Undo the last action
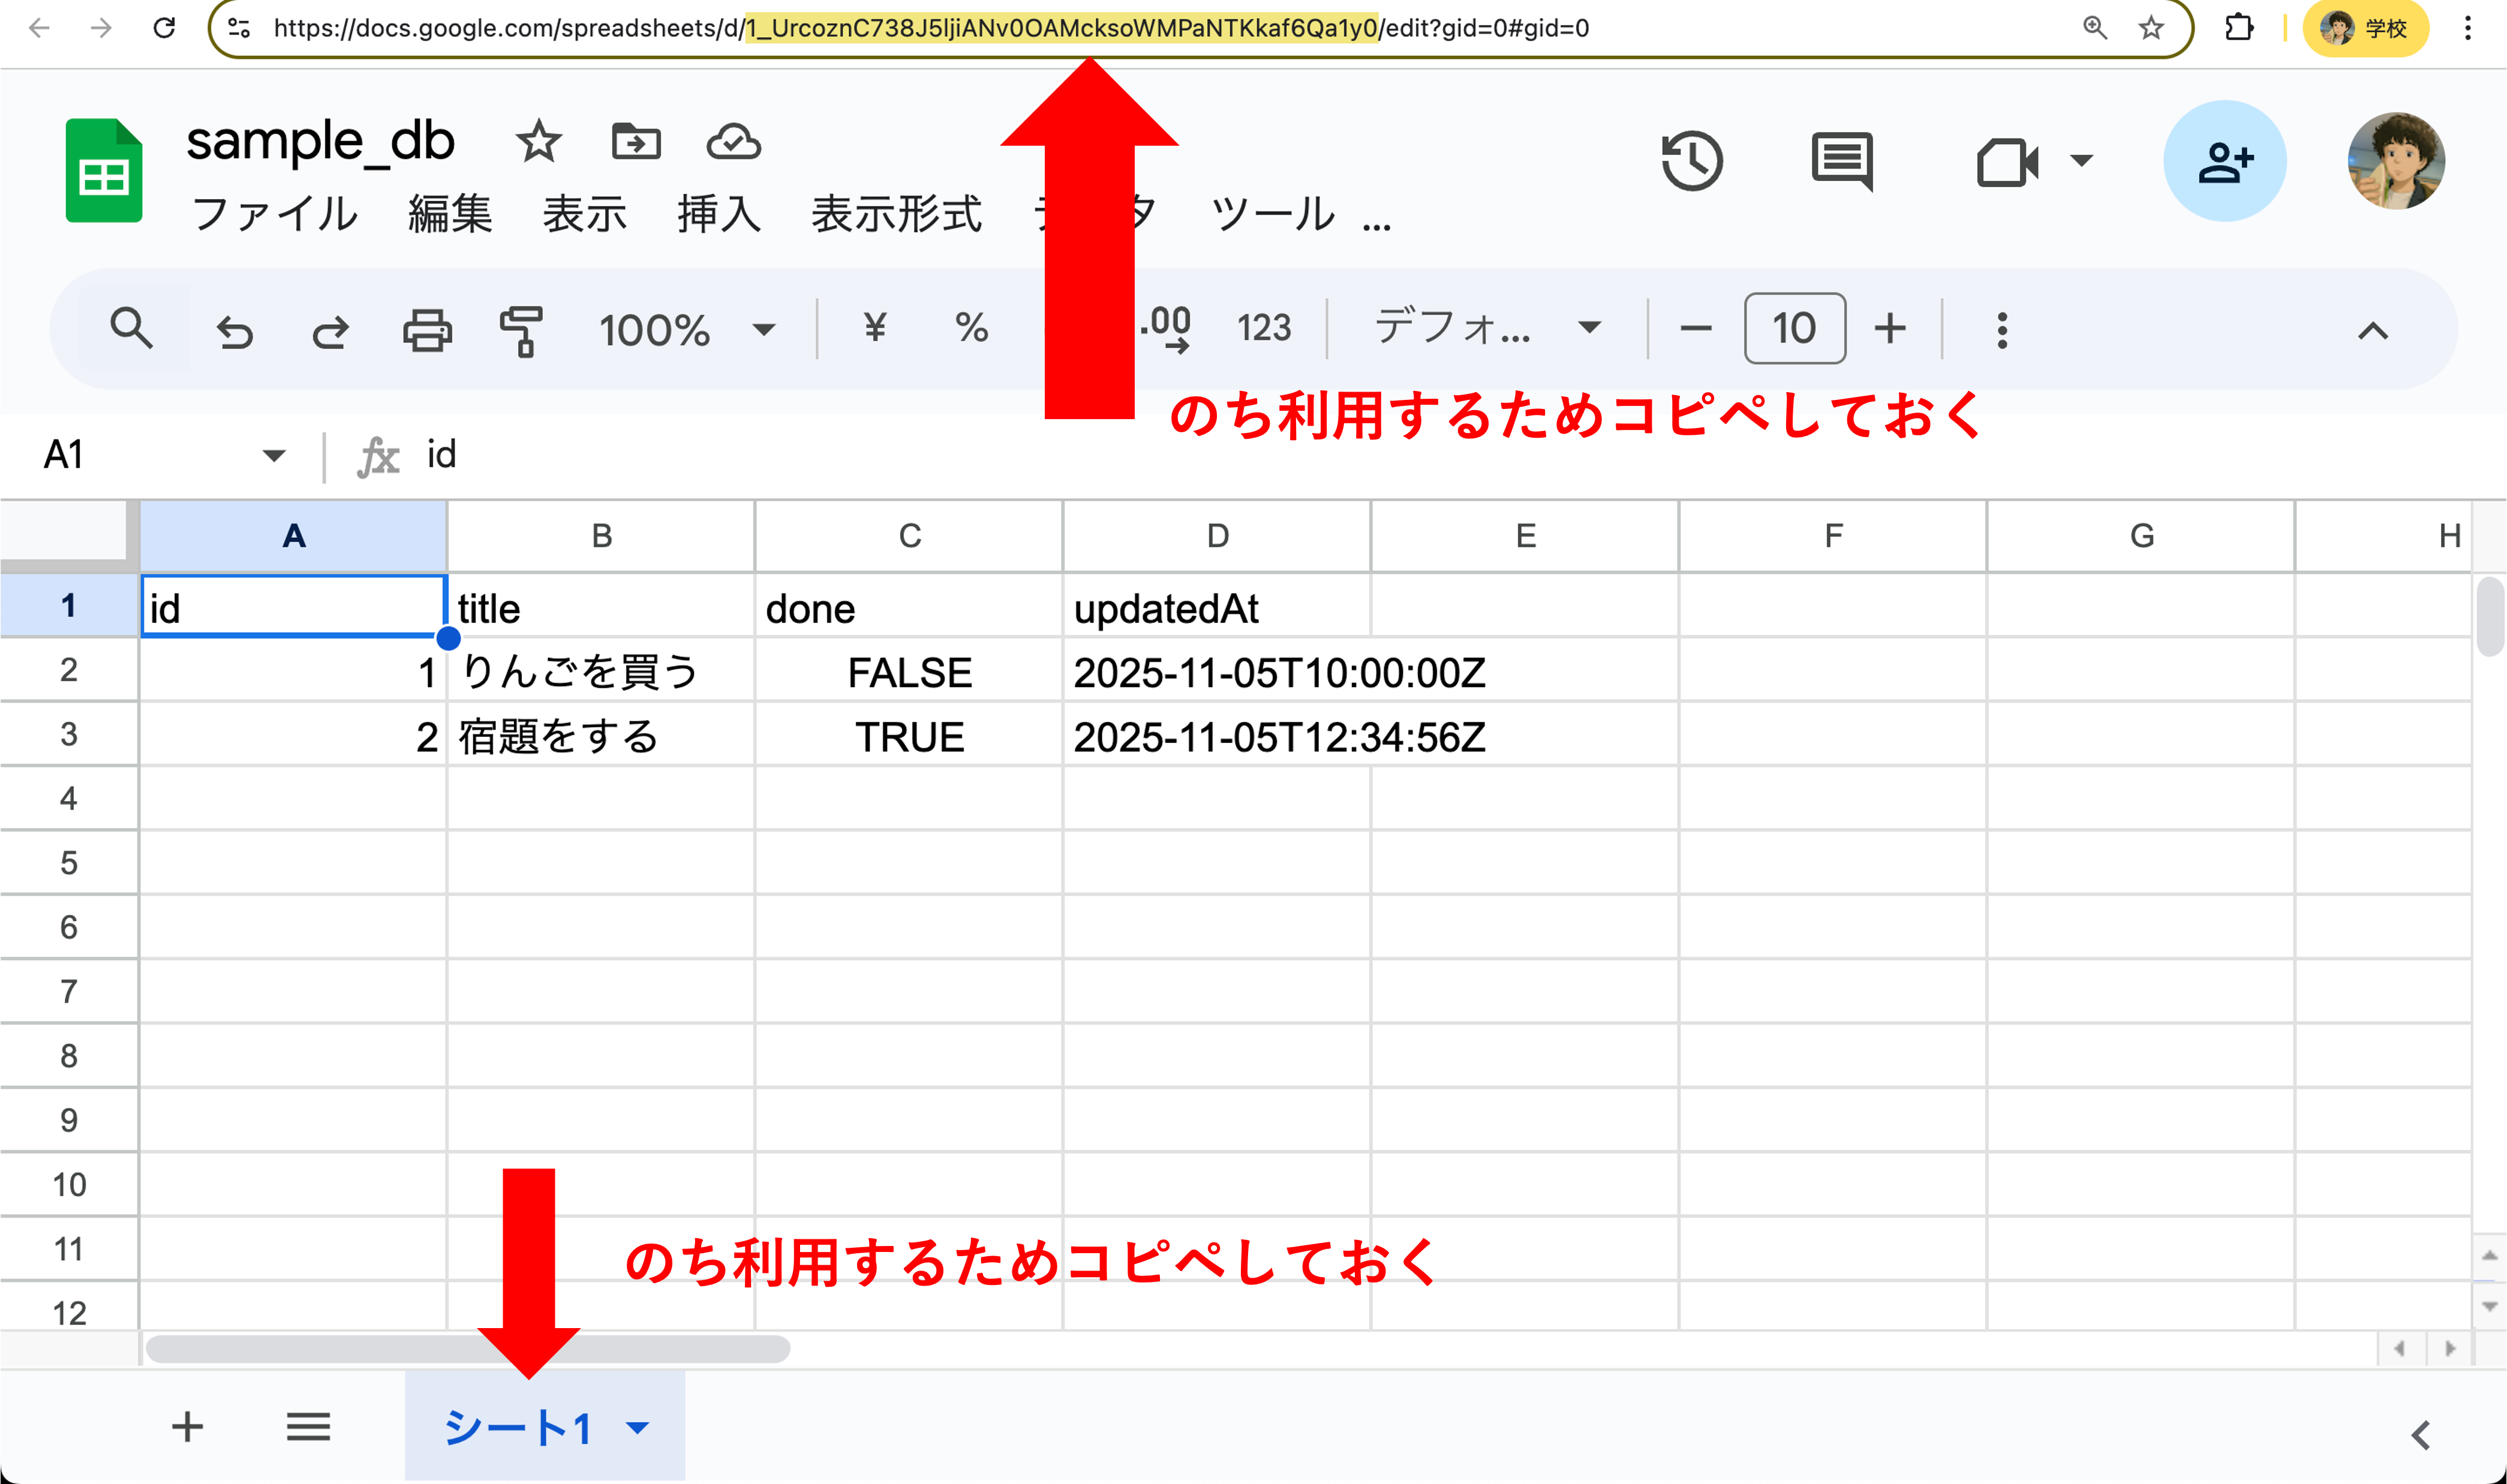 235,331
